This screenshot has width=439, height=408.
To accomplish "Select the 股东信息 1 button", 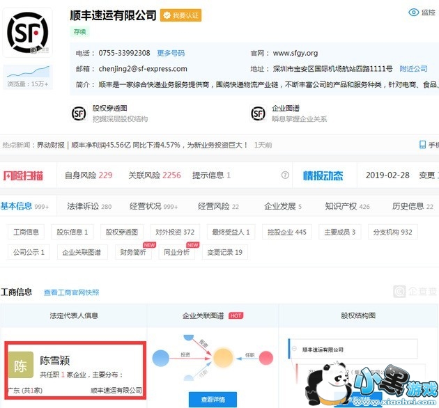I will click(x=72, y=232).
